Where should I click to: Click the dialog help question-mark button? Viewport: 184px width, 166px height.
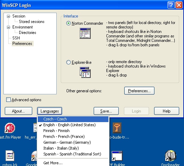(x=171, y=5)
